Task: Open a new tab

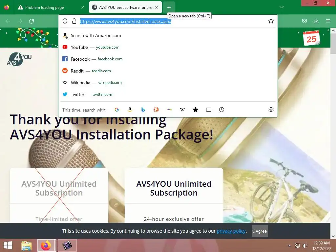Action: coord(169,8)
